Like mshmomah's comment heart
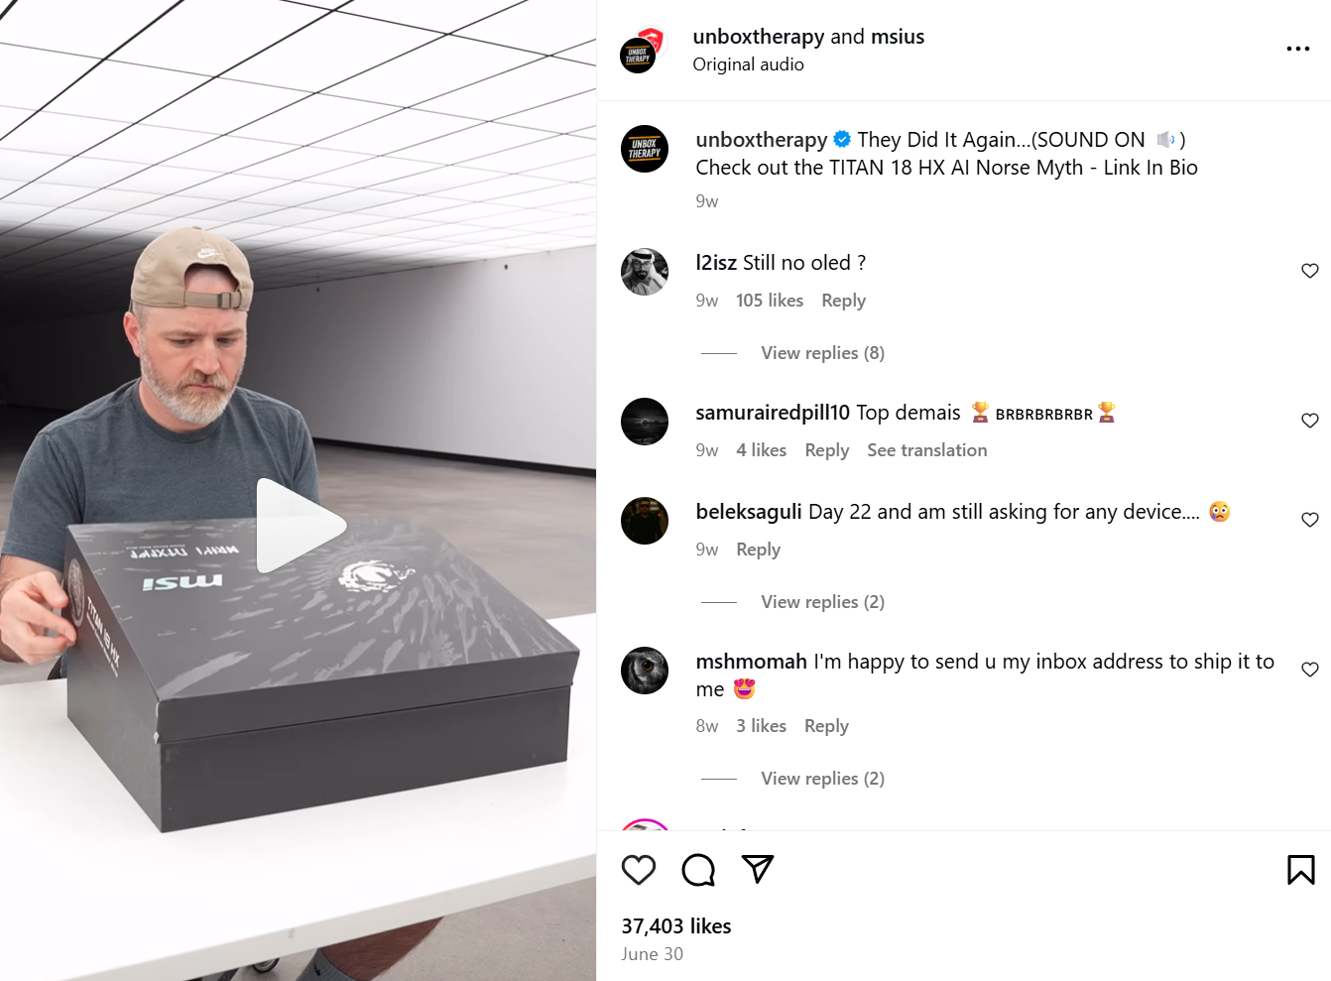This screenshot has height=981, width=1331. coord(1310,670)
